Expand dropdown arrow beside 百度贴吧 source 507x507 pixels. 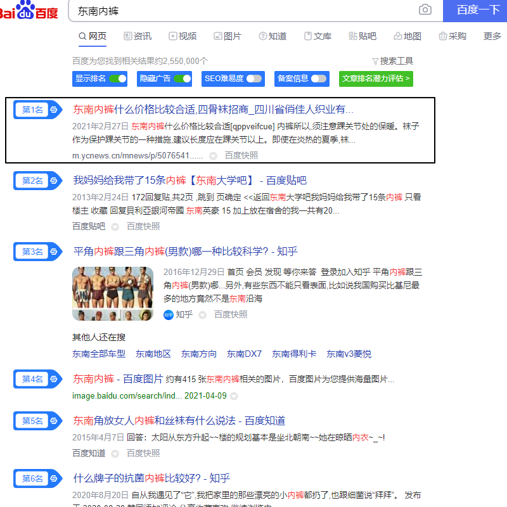115,227
